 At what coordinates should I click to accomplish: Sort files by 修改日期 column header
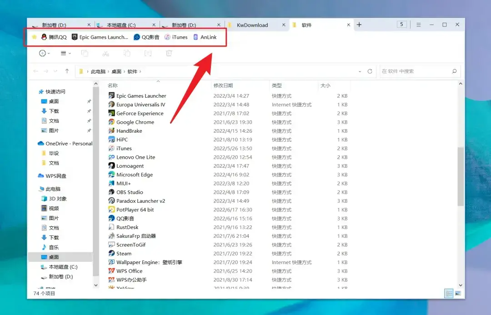[223, 85]
